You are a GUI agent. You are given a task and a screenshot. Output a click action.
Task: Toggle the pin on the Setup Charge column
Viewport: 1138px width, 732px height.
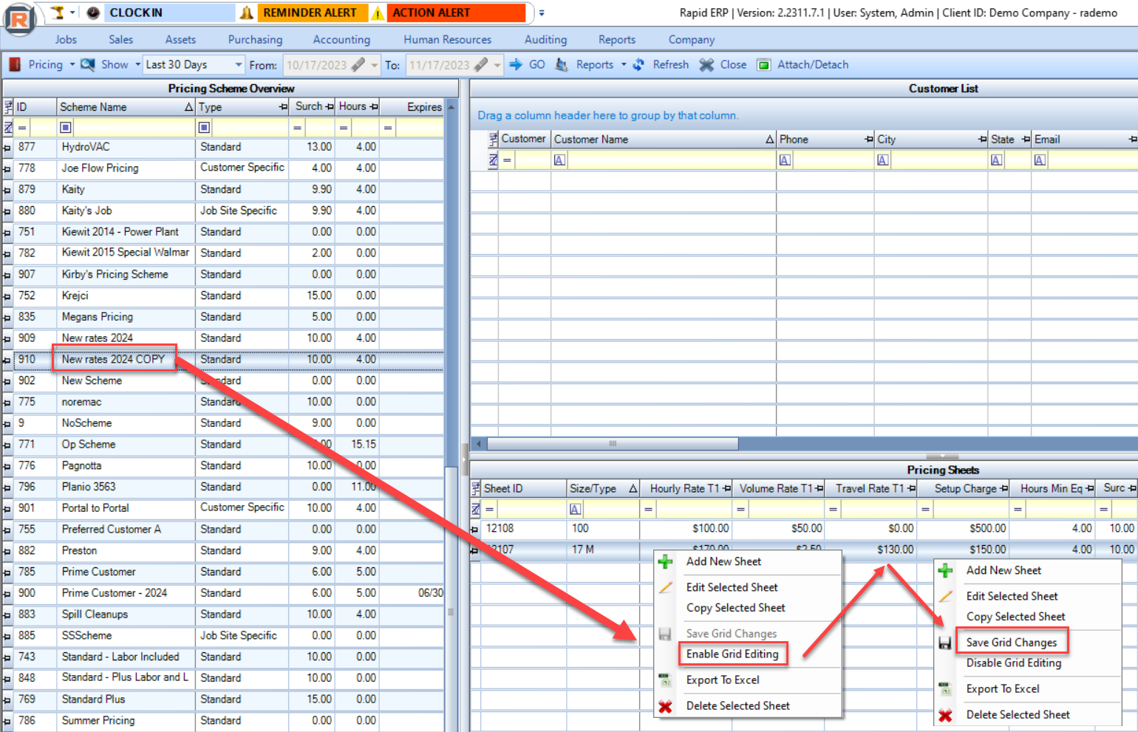[x=1004, y=488]
